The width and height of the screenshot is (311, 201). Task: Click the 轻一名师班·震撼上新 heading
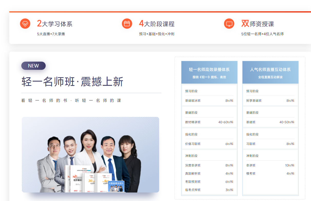click(72, 82)
